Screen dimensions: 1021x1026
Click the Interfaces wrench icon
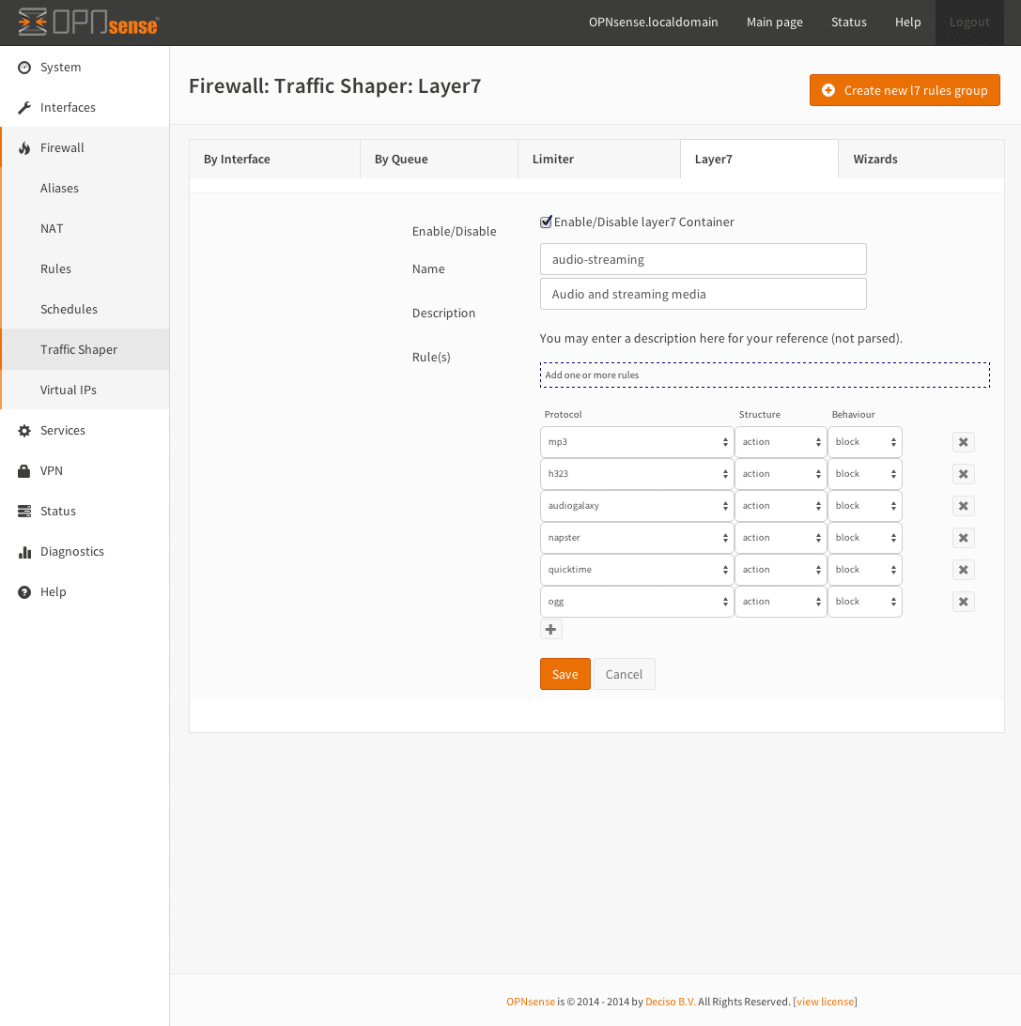24,107
